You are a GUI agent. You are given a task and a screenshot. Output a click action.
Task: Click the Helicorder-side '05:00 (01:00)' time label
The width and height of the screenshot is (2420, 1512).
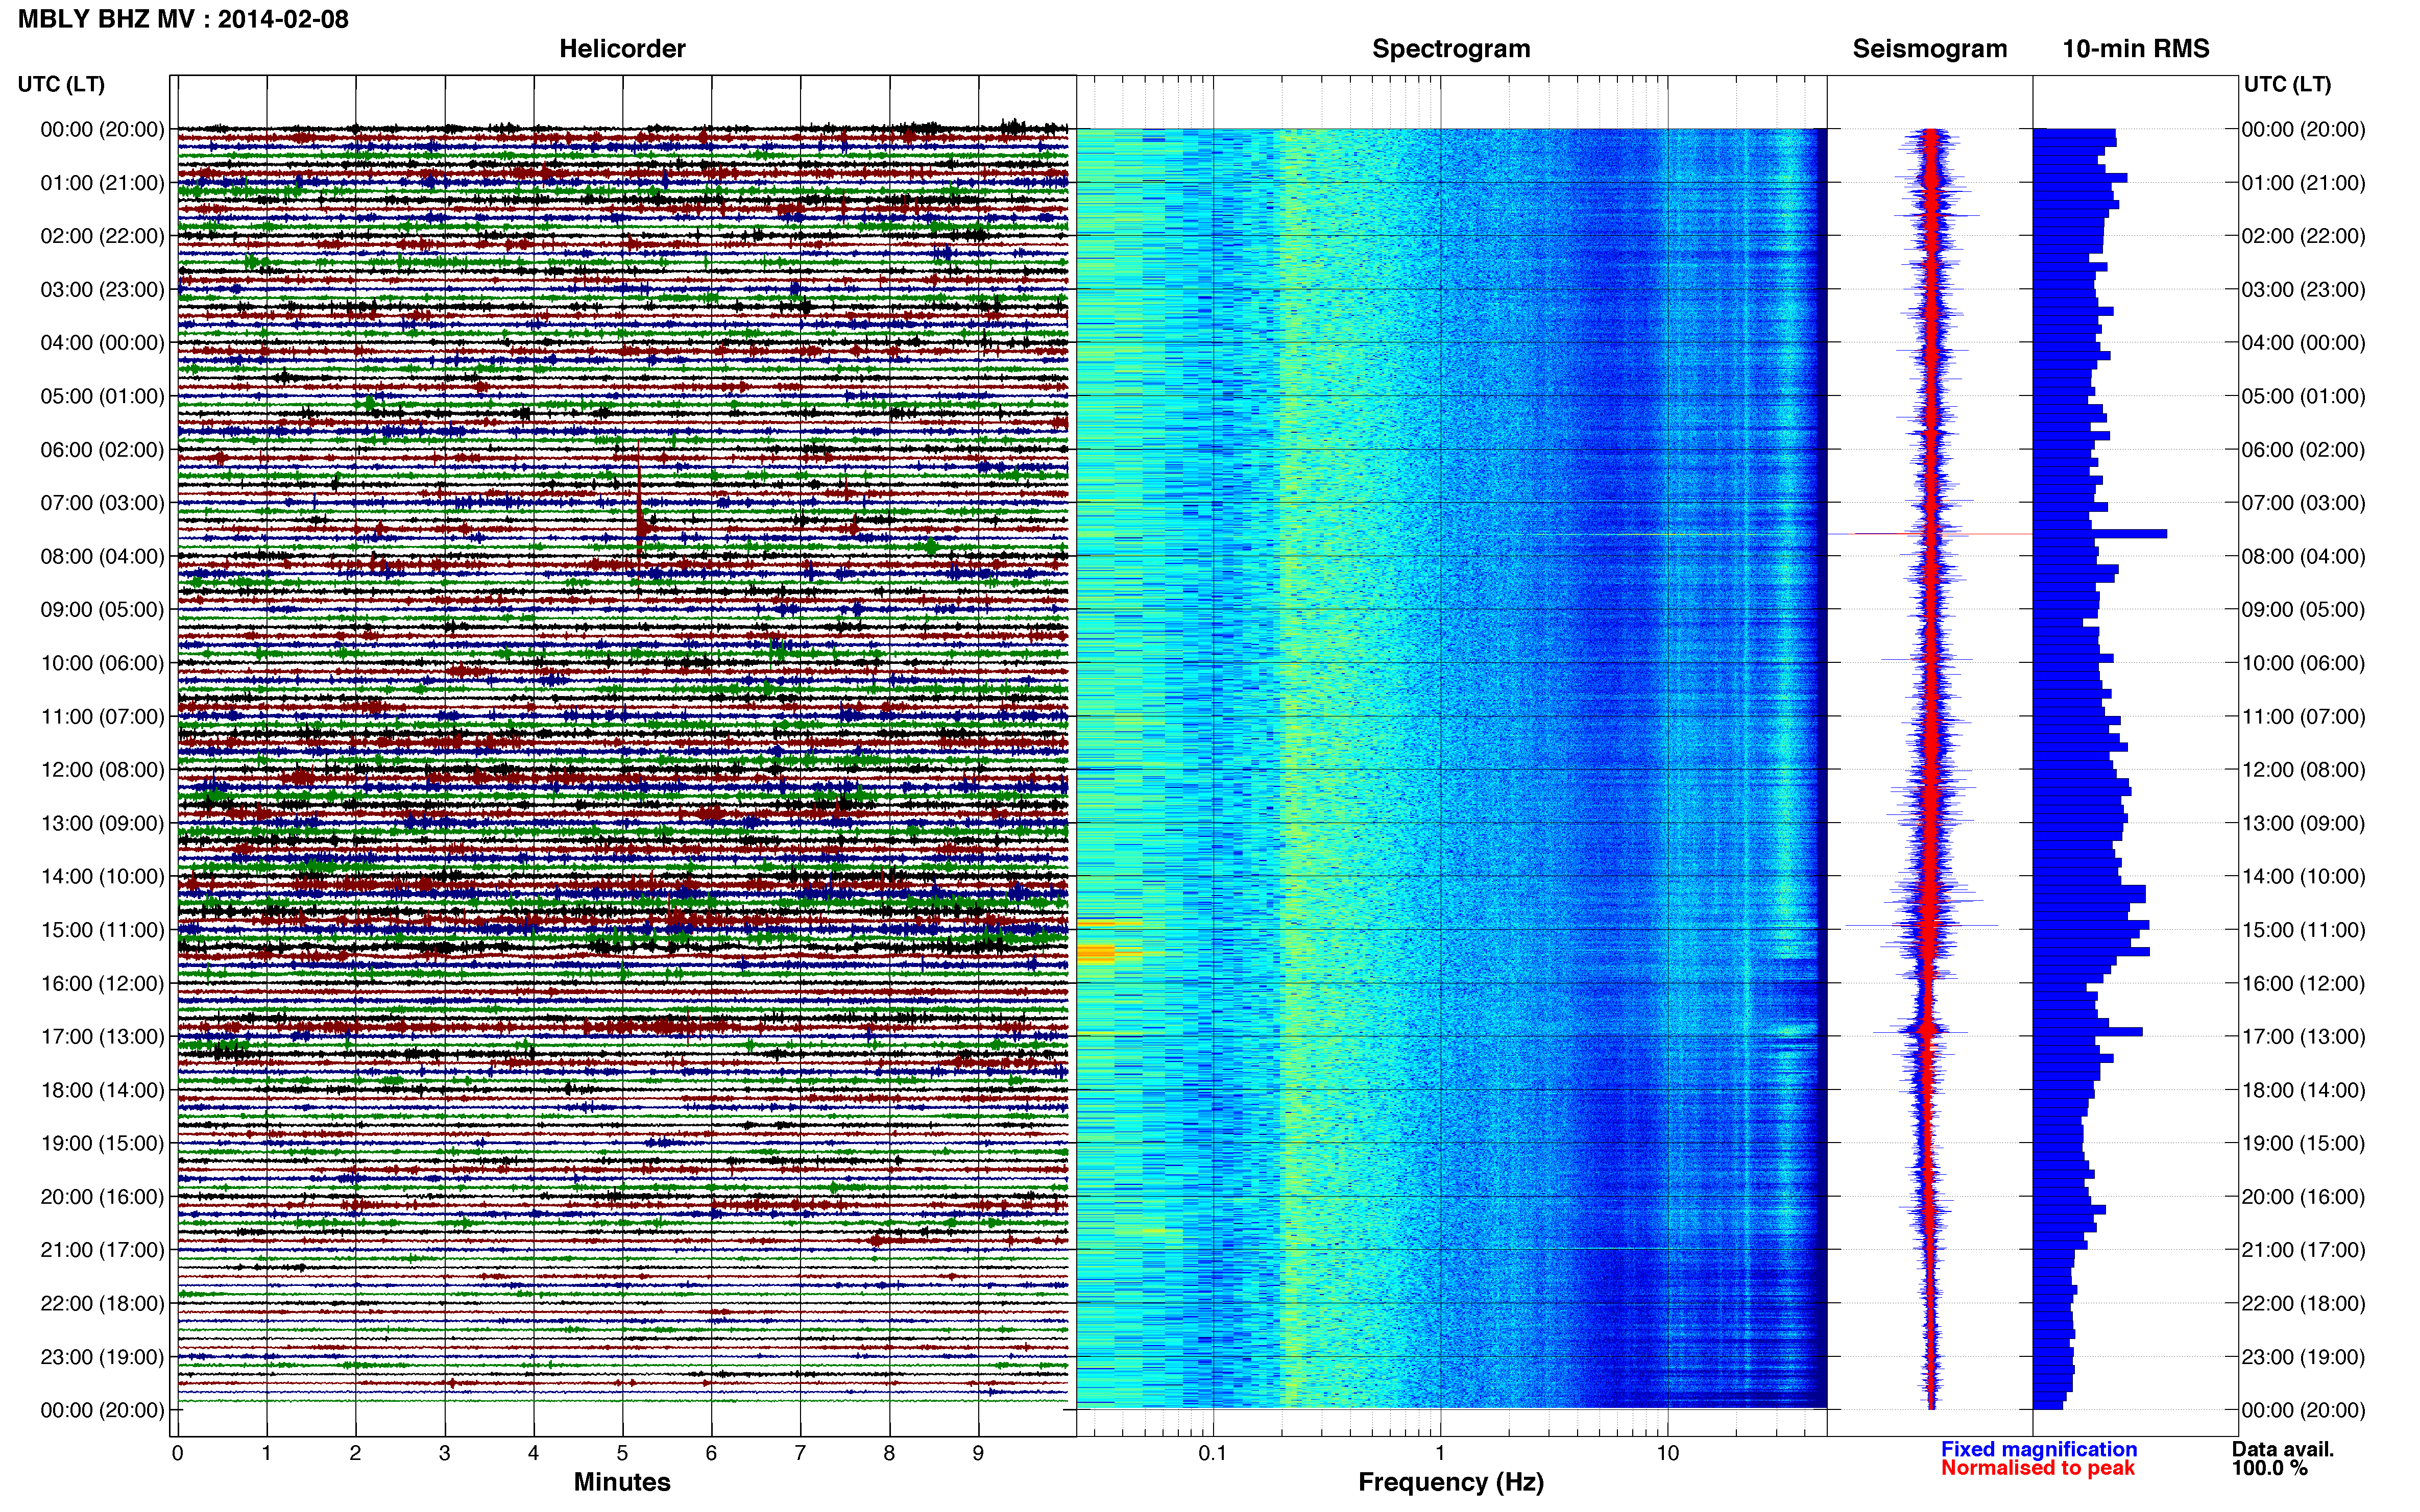tap(102, 396)
